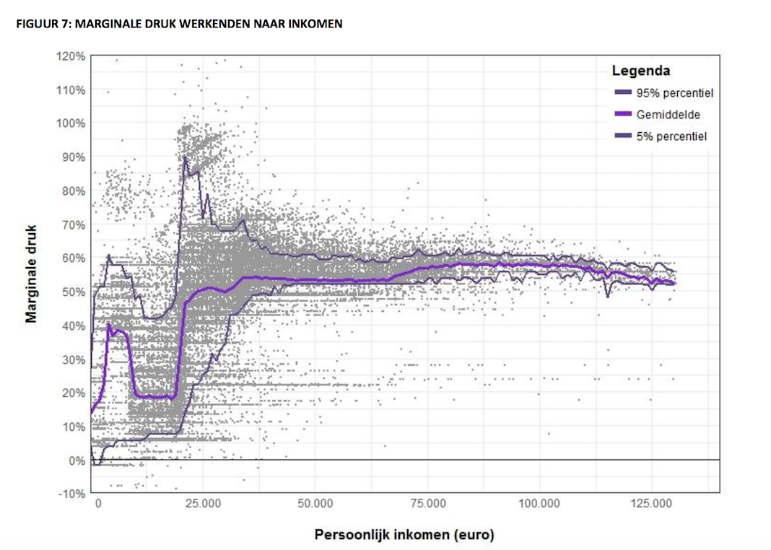Click the '95% percentiel' legend label

674,93
